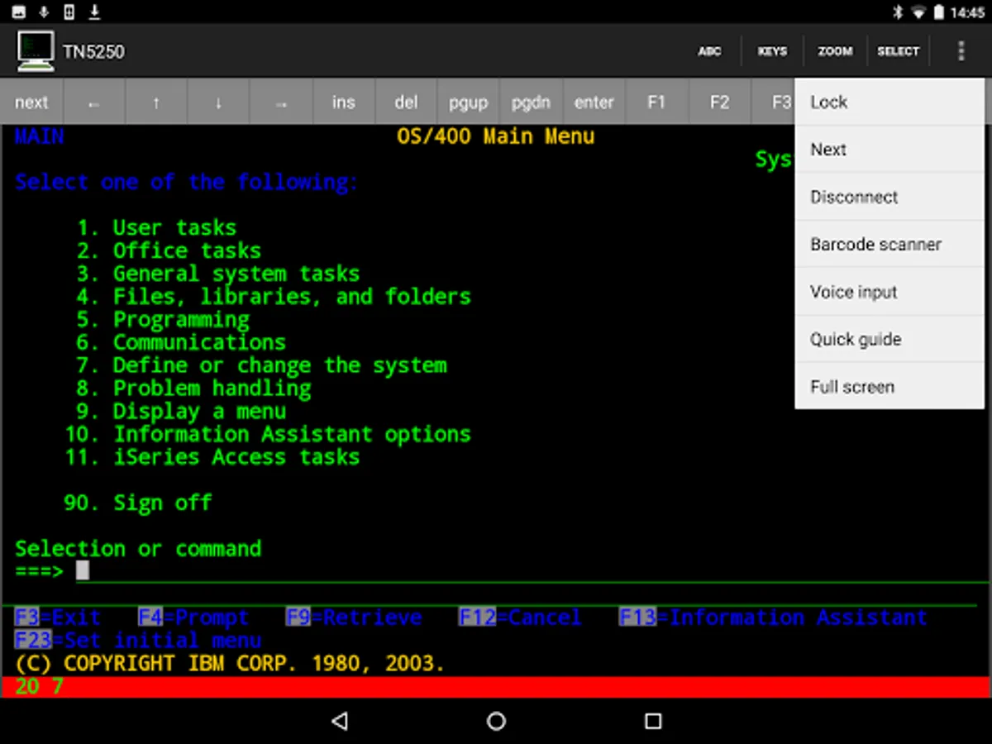The height and width of the screenshot is (744, 992).
Task: Tap the 'ins' key
Action: click(x=343, y=103)
